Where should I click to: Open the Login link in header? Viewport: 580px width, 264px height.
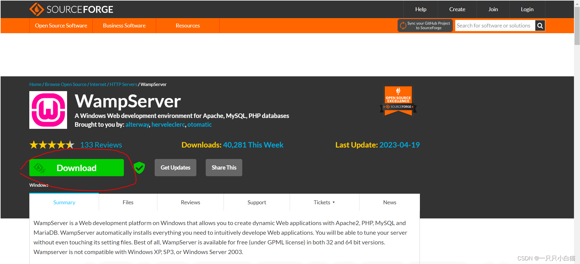tap(527, 9)
